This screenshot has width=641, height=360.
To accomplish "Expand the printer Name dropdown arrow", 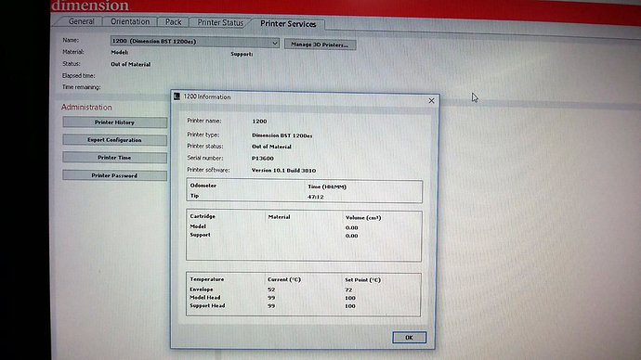I will 275,43.
